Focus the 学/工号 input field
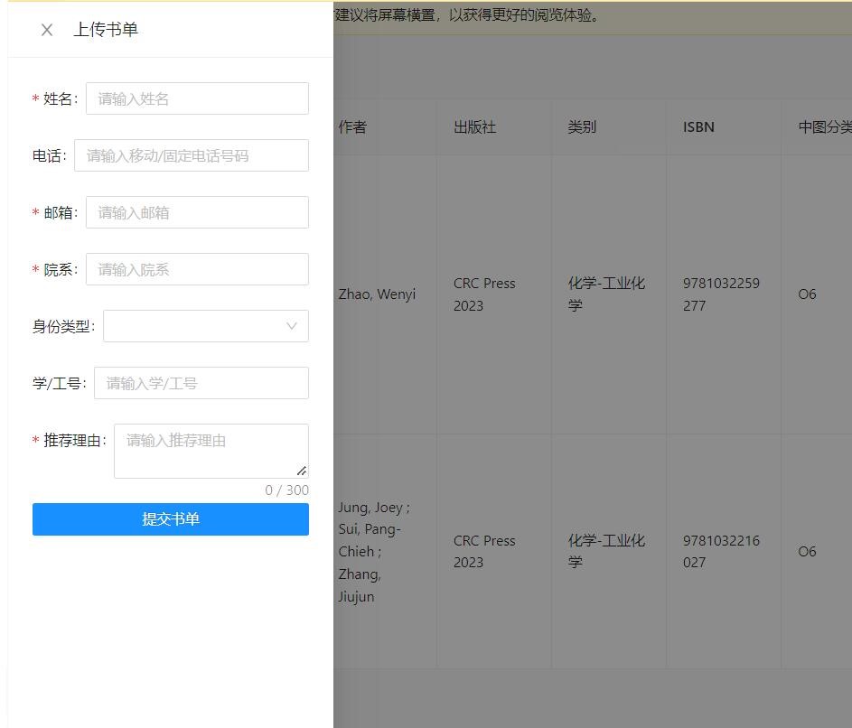 (201, 383)
